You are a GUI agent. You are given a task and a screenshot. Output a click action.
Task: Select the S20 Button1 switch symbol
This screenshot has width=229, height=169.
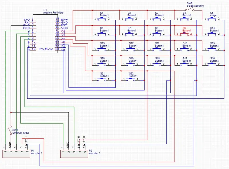pyautogui.click(x=102, y=64)
